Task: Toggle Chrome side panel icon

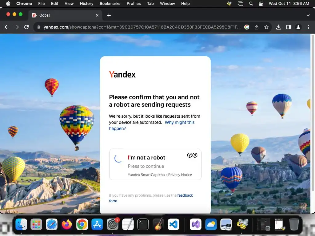Action: pos(289,27)
